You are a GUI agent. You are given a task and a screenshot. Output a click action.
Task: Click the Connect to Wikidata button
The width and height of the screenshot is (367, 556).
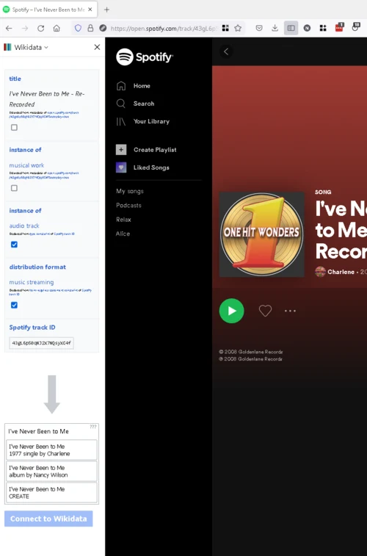click(x=48, y=519)
